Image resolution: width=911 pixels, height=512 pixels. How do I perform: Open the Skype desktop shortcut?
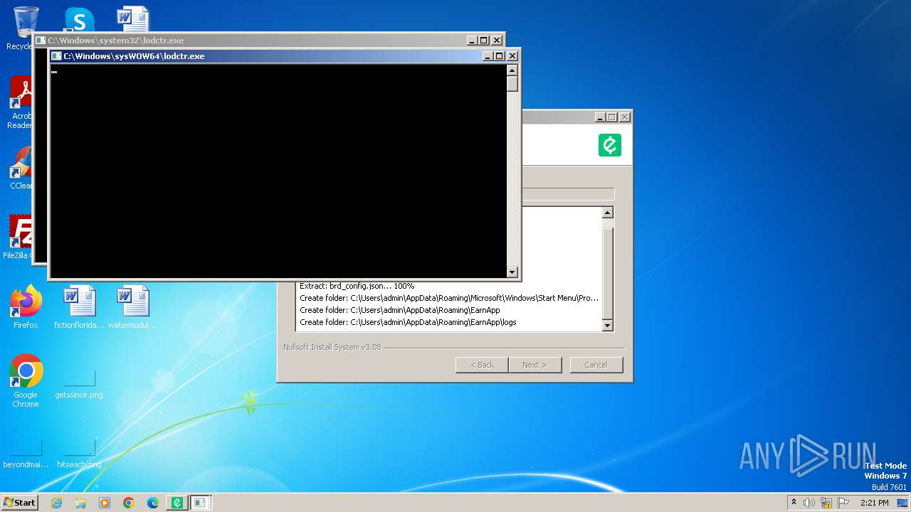[79, 19]
